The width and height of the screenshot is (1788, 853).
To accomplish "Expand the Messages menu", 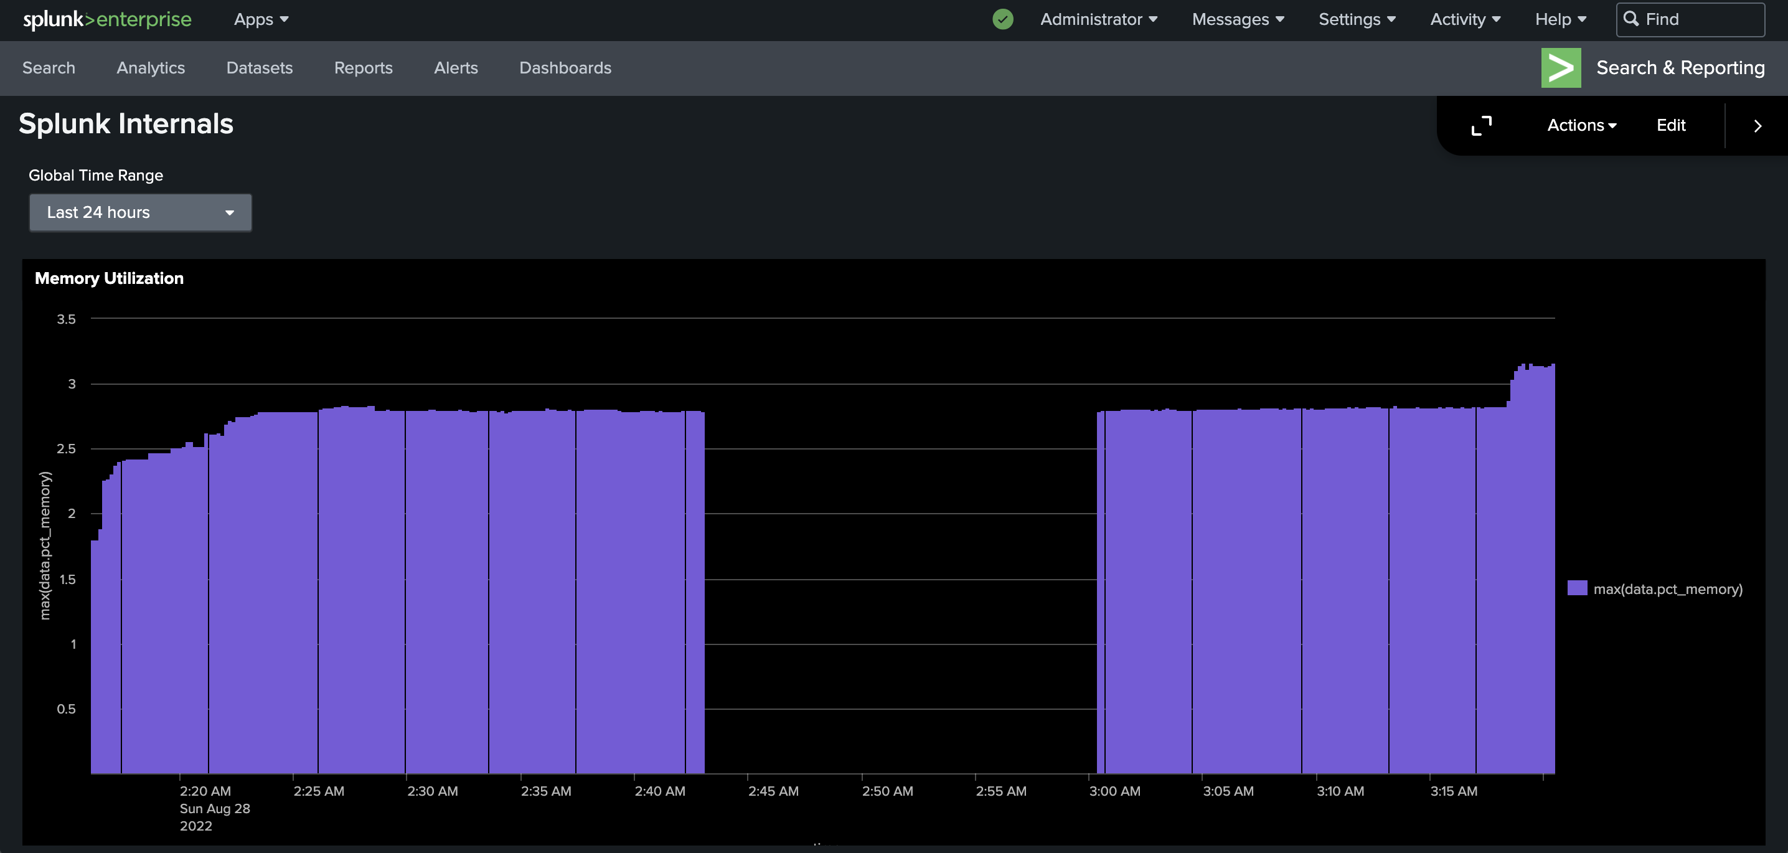I will point(1238,19).
